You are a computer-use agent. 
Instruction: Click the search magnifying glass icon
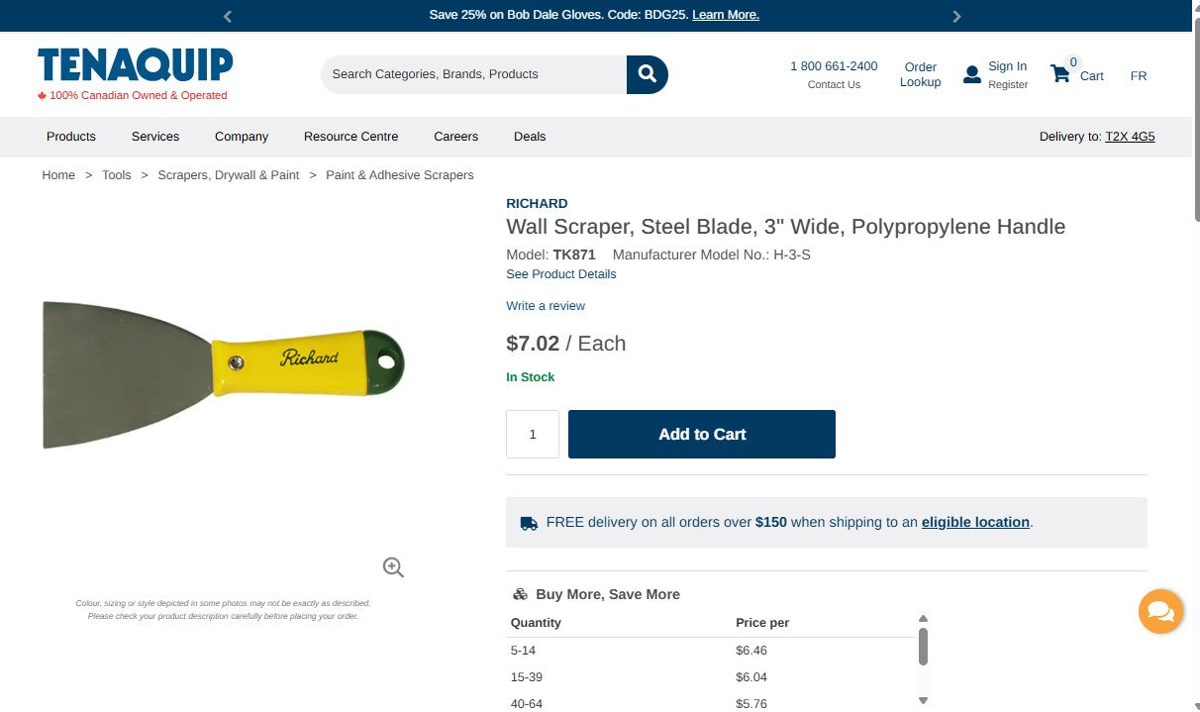(647, 73)
